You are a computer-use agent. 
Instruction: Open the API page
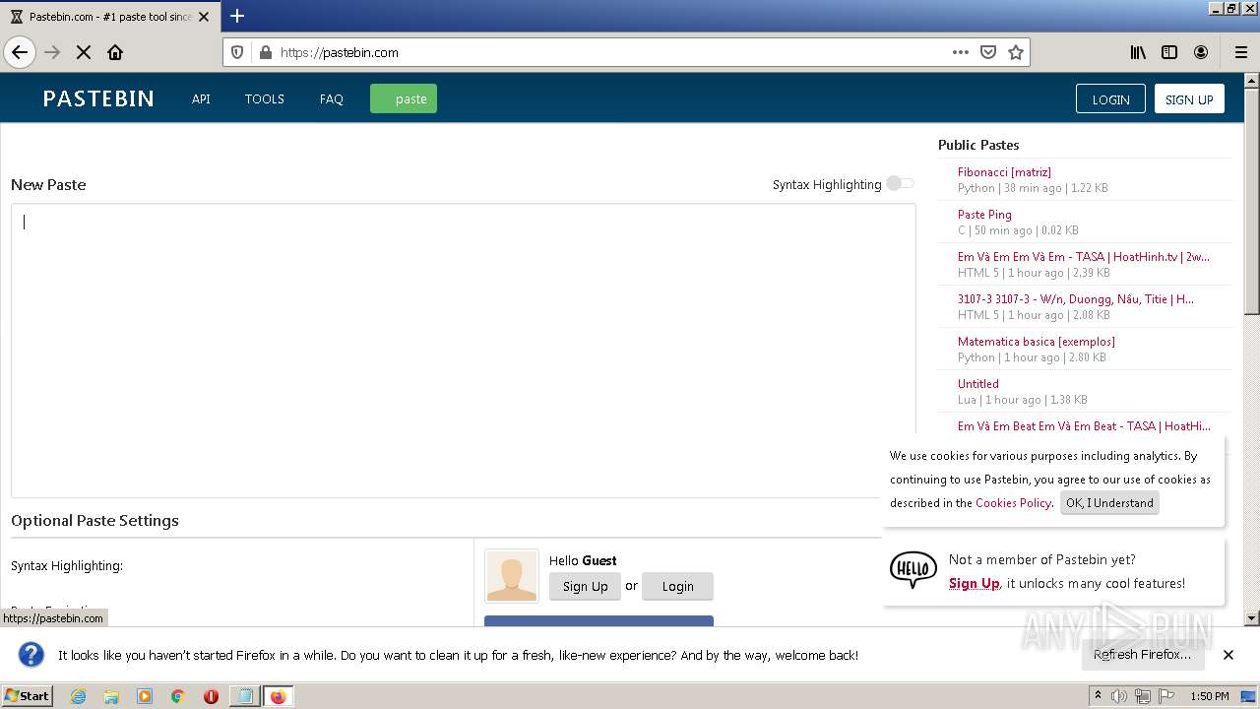[x=201, y=98]
